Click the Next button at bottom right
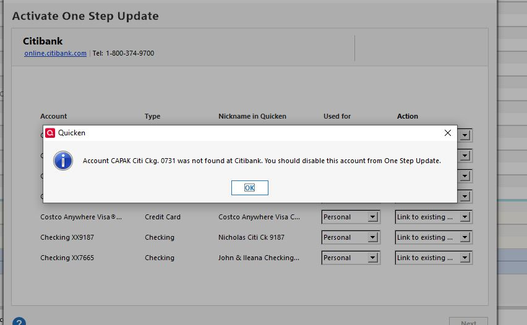Viewport: 527px width, 325px height. coord(468,322)
